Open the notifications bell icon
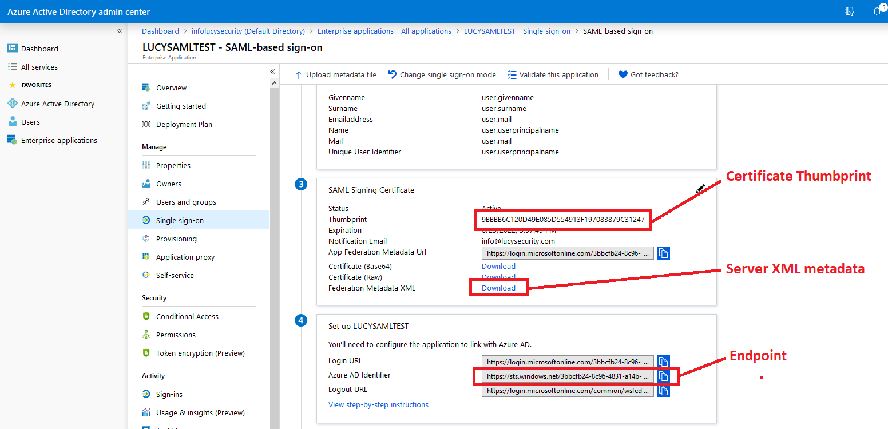This screenshot has height=429, width=888. pos(877,11)
